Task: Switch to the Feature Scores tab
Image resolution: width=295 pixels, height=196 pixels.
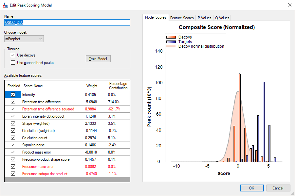Action: [x=182, y=18]
